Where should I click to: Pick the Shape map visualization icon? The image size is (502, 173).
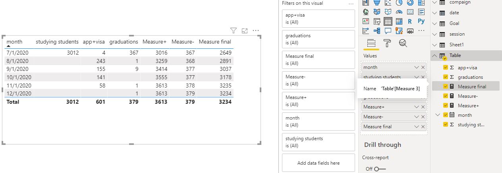point(388,12)
